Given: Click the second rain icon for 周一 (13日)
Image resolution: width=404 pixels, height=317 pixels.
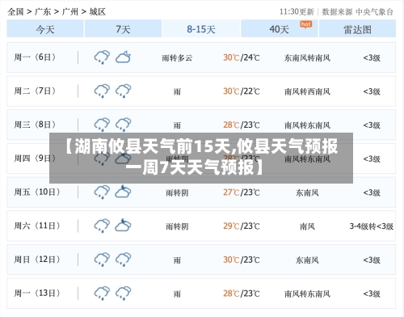Looking at the screenshot, I should coord(123,293).
